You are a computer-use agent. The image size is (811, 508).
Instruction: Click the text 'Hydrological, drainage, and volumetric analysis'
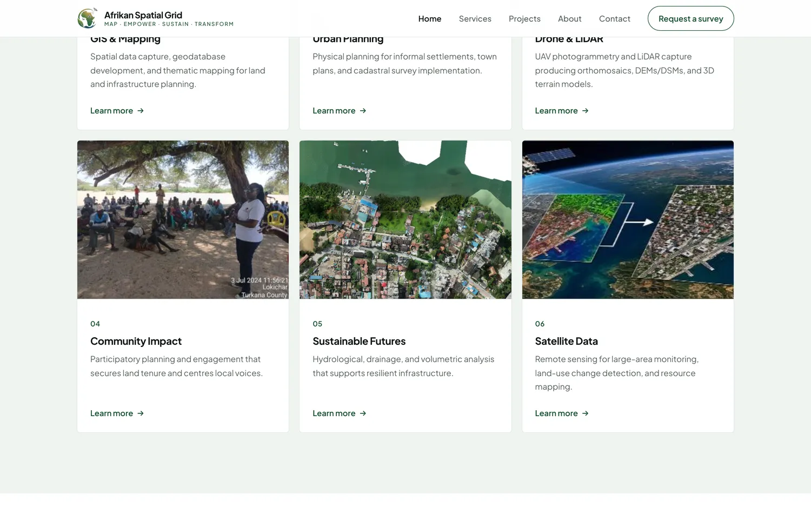tap(403, 359)
